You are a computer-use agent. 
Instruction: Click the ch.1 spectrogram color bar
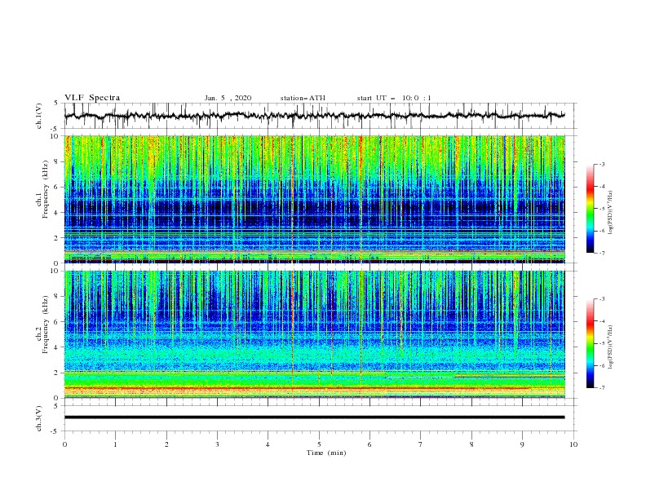pyautogui.click(x=590, y=209)
